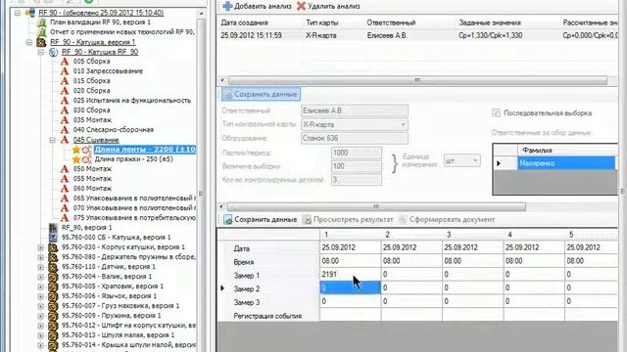Click the root RF 90 project icon

click(30, 13)
